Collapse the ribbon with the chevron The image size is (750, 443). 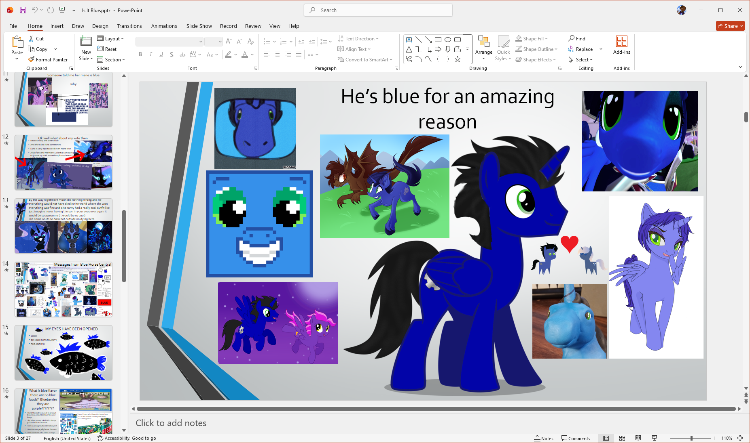740,67
